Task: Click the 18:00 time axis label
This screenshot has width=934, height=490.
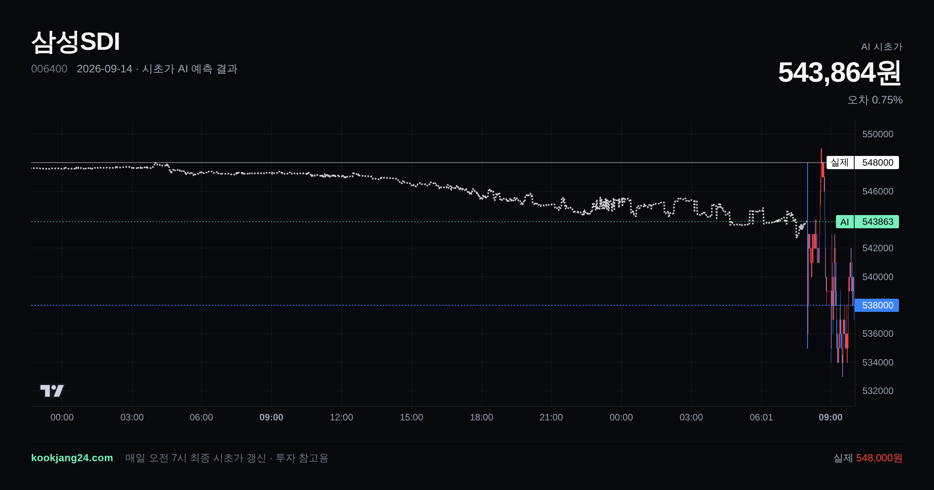Action: point(481,417)
